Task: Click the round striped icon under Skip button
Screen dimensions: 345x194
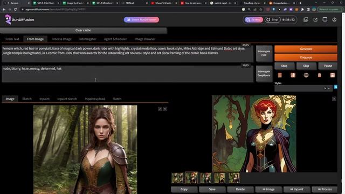Action: (x=306, y=75)
